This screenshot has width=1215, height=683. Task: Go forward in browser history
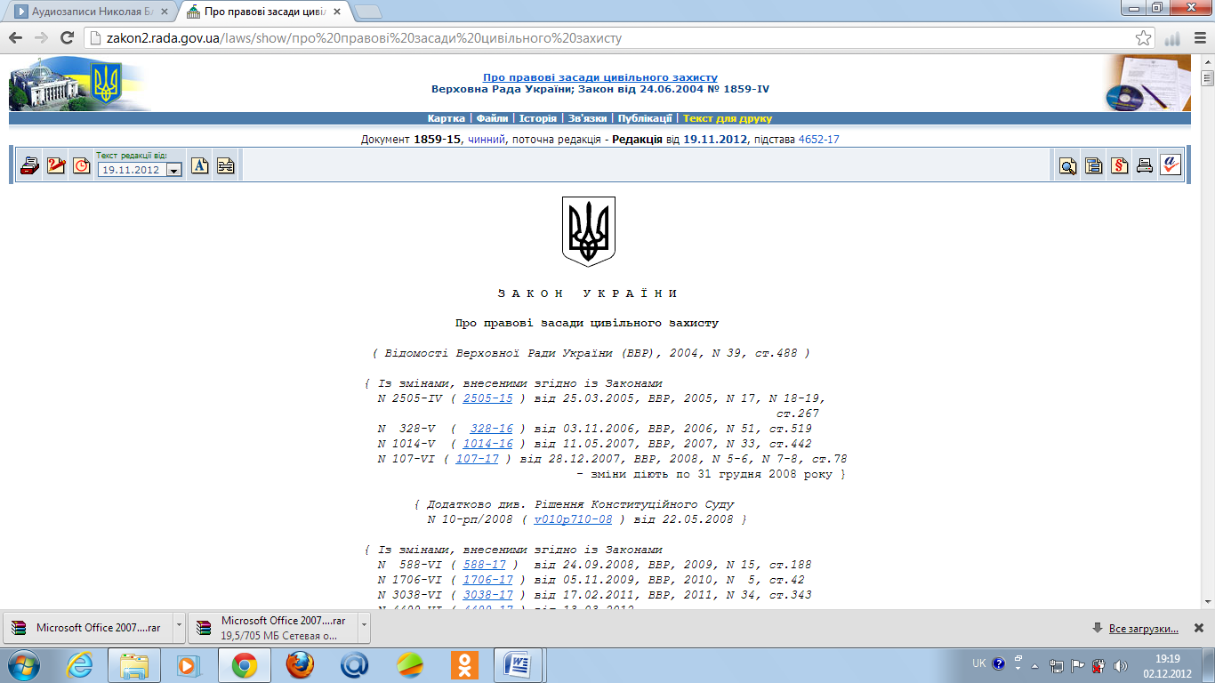pyautogui.click(x=41, y=37)
